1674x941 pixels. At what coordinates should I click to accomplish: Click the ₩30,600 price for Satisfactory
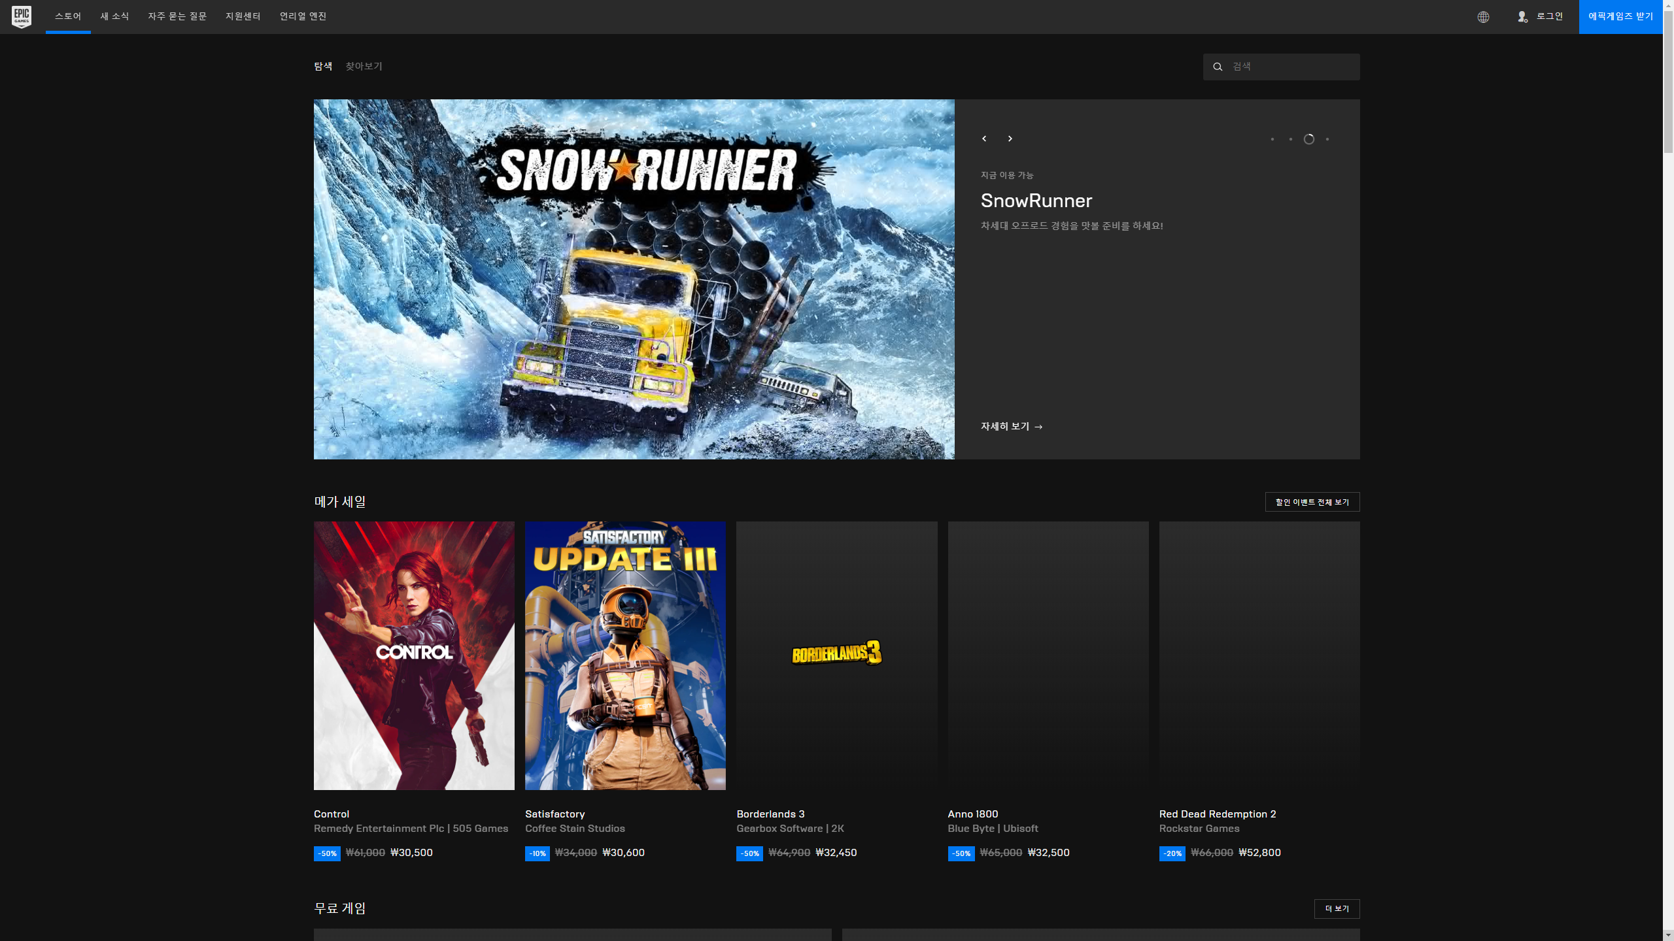623,853
